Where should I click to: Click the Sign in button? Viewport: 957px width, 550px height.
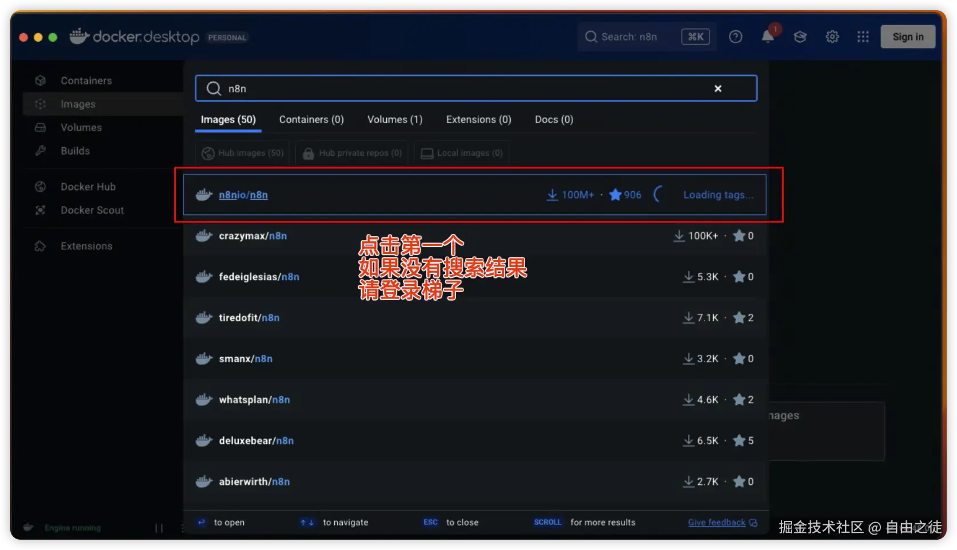click(x=908, y=37)
